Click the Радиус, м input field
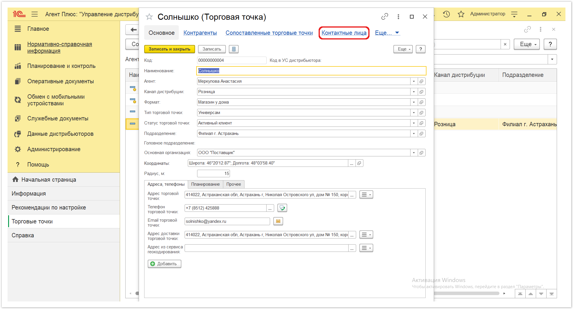The image size is (573, 309). 213,174
